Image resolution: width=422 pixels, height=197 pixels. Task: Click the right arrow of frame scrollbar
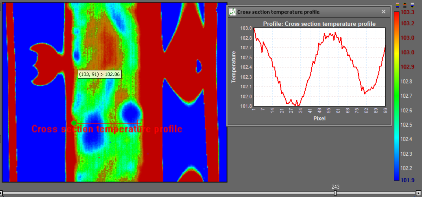[x=419, y=193]
